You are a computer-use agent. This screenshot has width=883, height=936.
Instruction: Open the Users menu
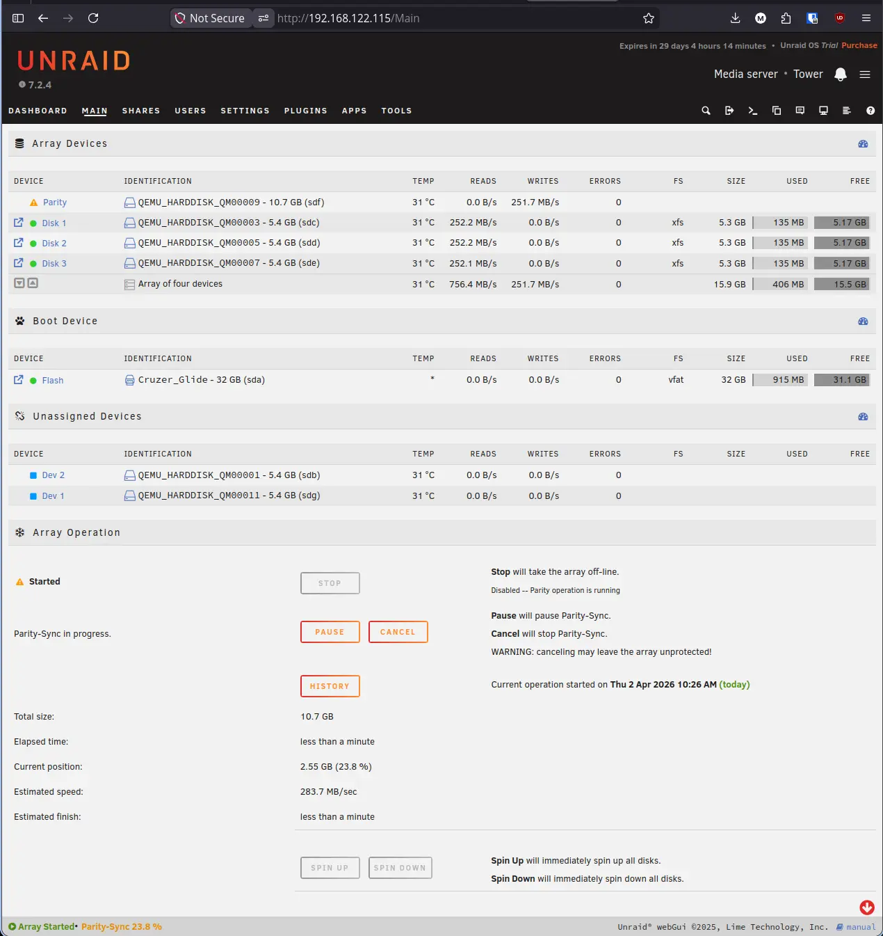click(x=191, y=111)
